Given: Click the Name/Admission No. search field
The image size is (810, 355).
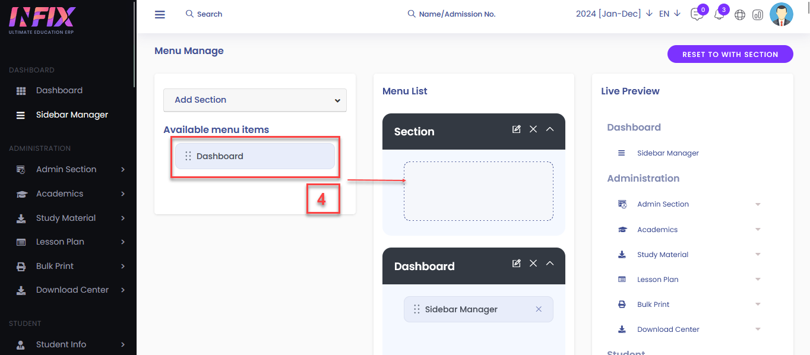Looking at the screenshot, I should (457, 14).
